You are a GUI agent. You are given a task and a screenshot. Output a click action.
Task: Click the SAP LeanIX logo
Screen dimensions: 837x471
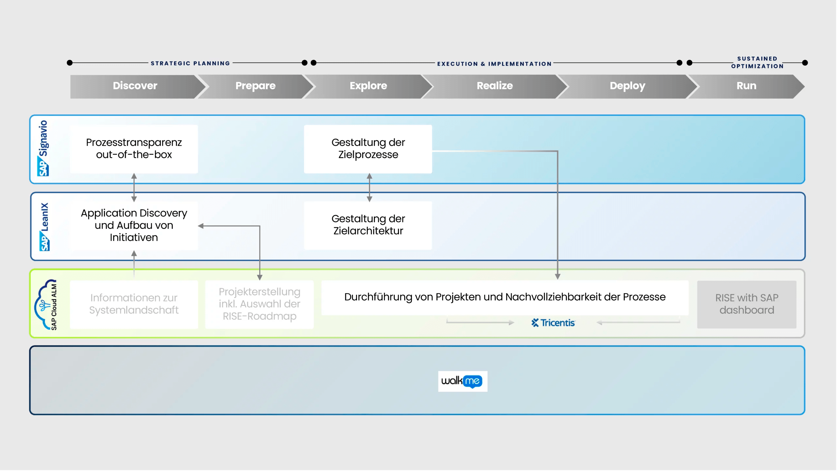[44, 227]
